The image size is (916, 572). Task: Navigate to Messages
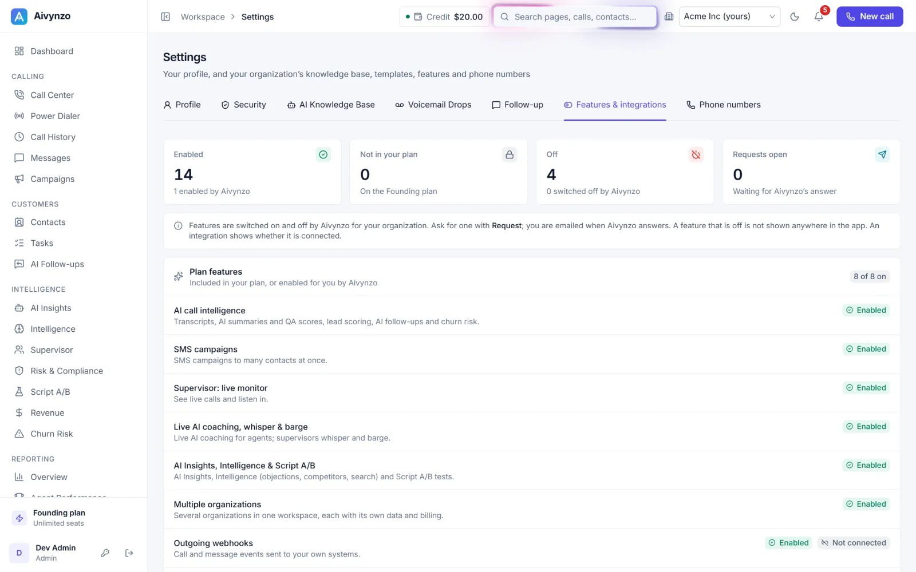[73, 158]
